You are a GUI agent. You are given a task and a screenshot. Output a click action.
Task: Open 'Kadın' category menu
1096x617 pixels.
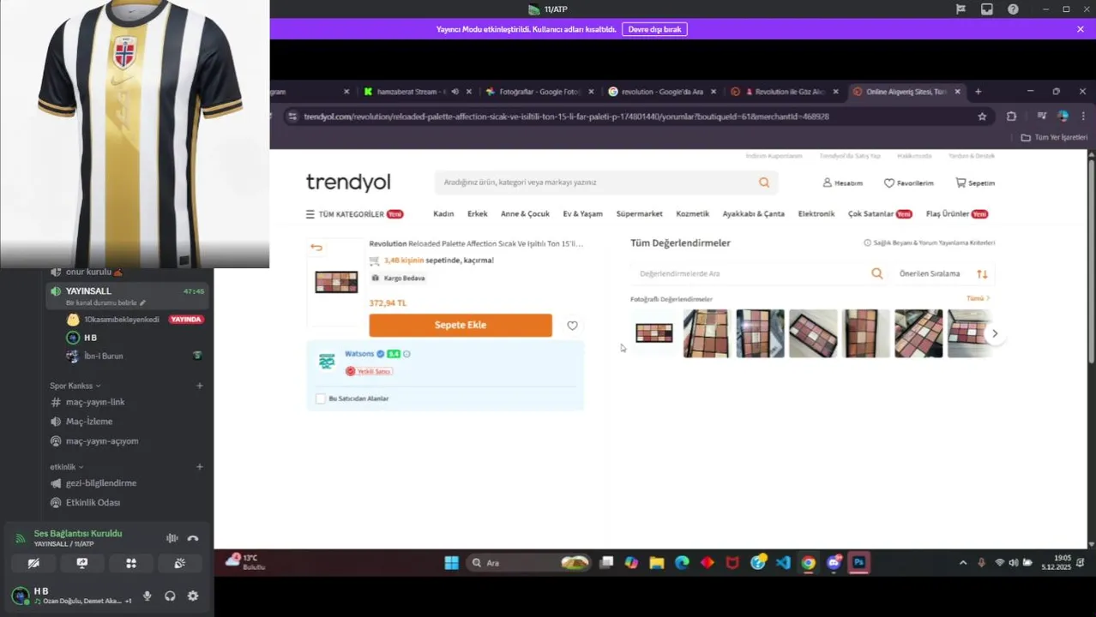pos(443,214)
